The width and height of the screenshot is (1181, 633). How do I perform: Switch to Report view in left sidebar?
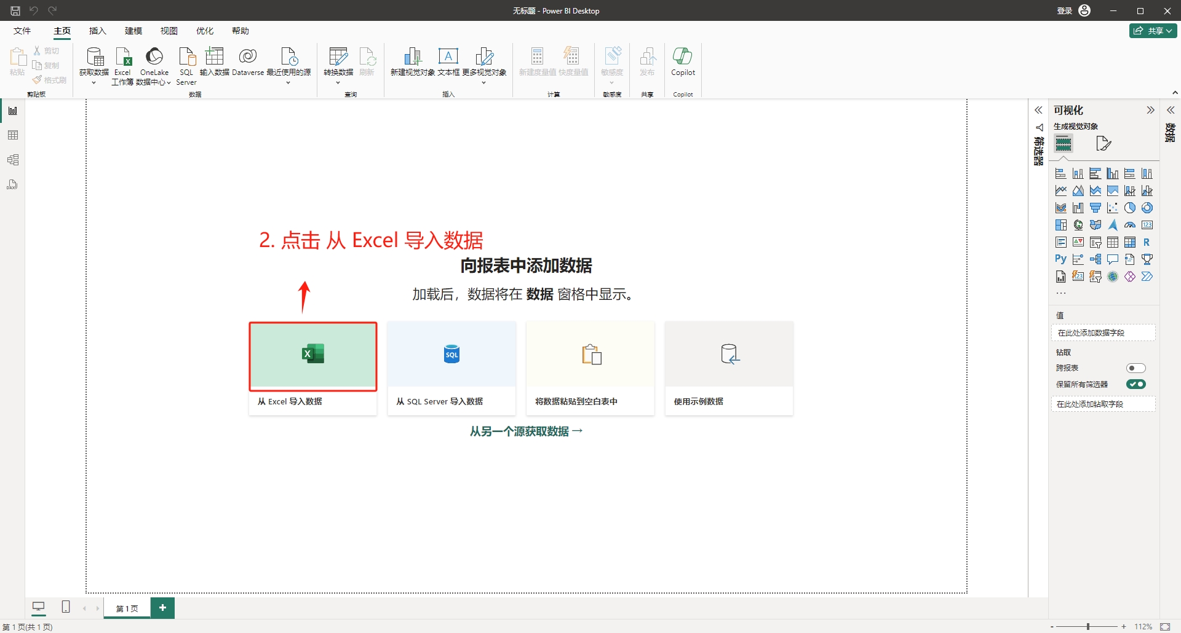point(13,111)
